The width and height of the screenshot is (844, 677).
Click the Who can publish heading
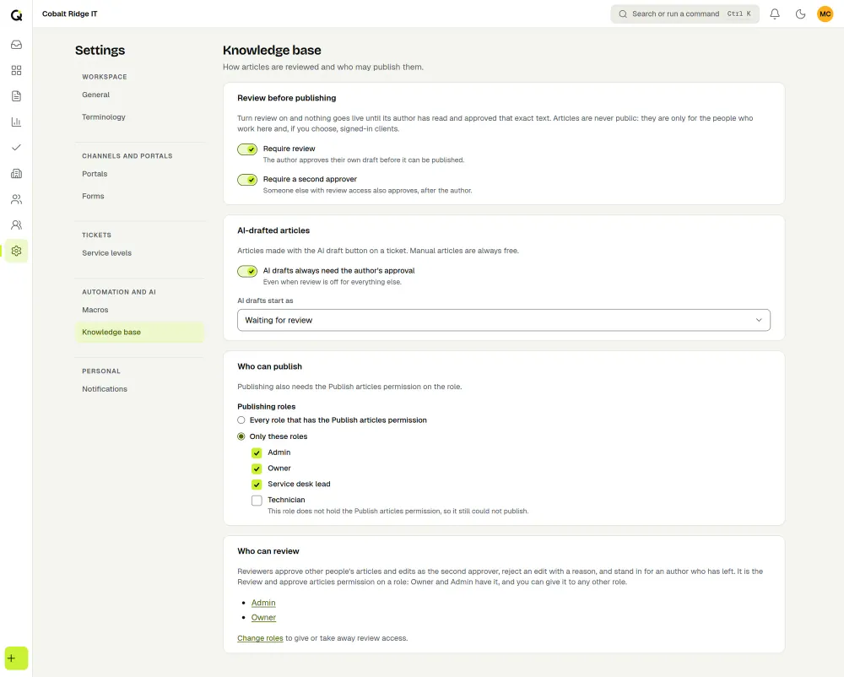[x=270, y=366]
